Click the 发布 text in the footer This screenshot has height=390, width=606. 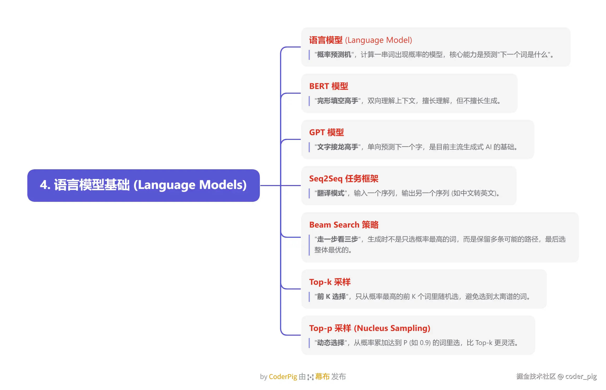[x=338, y=377]
